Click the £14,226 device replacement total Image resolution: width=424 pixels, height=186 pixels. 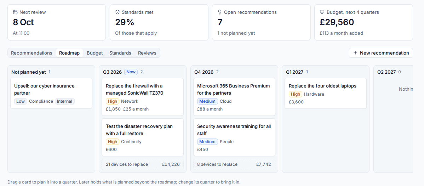click(171, 164)
